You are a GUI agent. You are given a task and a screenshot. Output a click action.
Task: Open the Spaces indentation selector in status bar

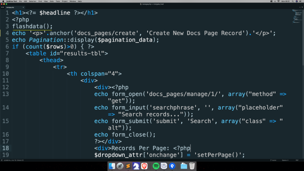(x=285, y=160)
